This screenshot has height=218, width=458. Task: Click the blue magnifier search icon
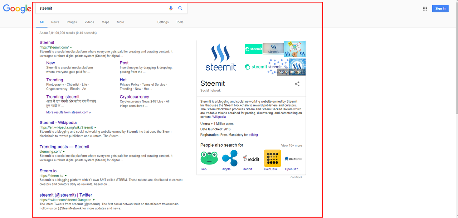pos(180,8)
